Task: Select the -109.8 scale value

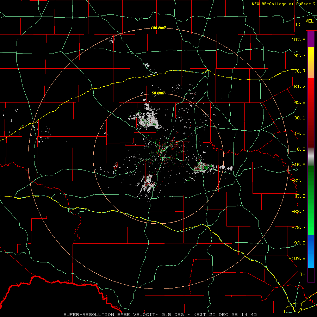Action: tap(297, 259)
